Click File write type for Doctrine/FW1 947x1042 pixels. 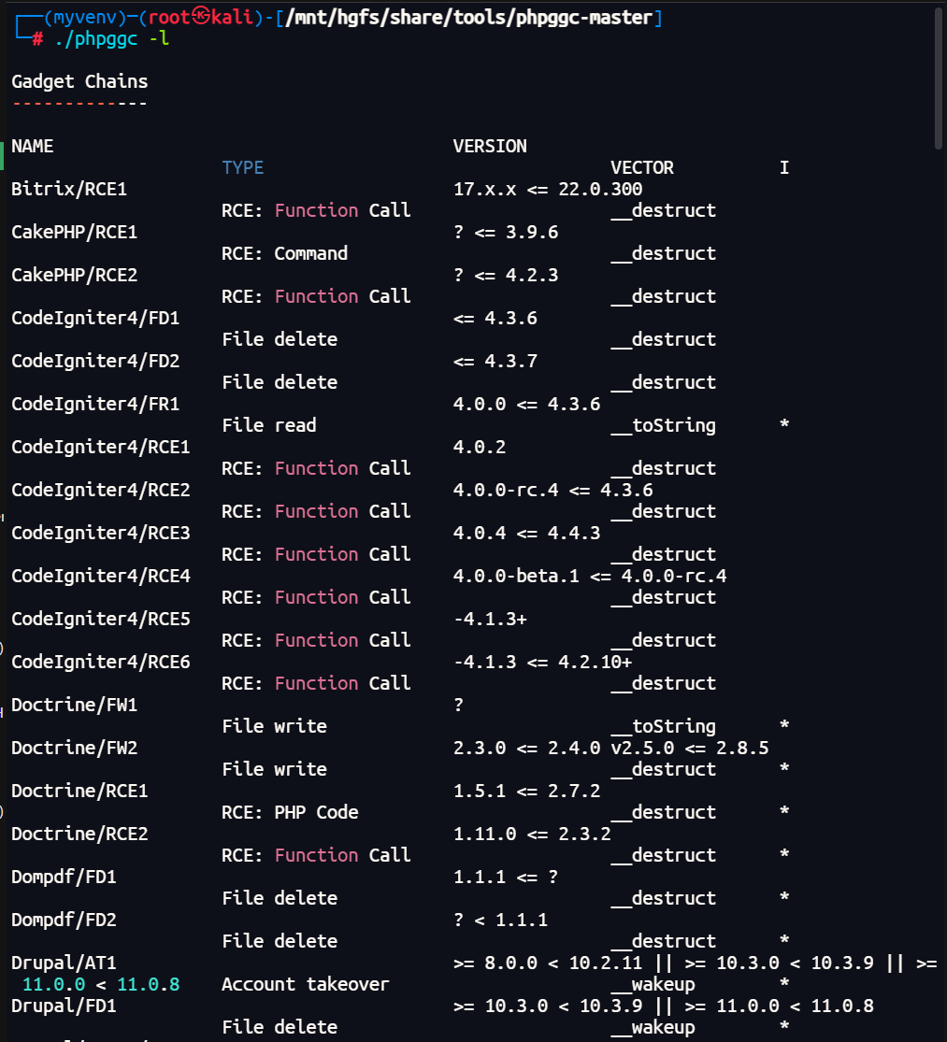pos(275,726)
